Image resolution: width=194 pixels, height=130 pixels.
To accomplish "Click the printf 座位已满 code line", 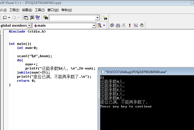I will click(x=54, y=77).
